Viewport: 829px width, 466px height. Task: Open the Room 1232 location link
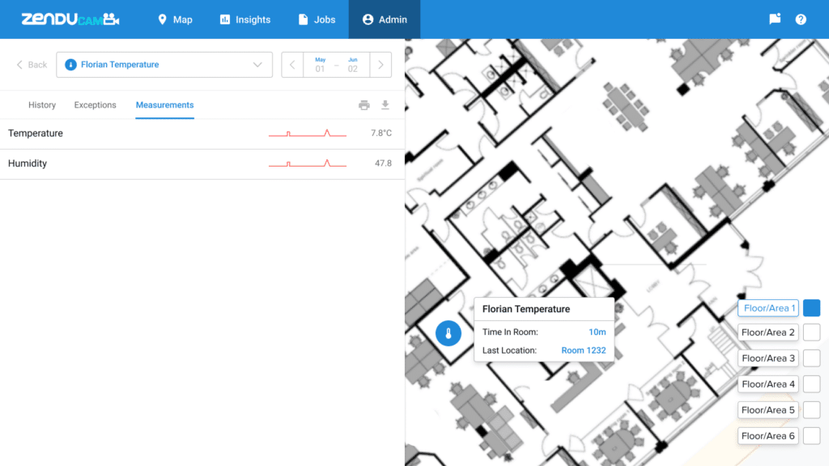[x=583, y=350]
